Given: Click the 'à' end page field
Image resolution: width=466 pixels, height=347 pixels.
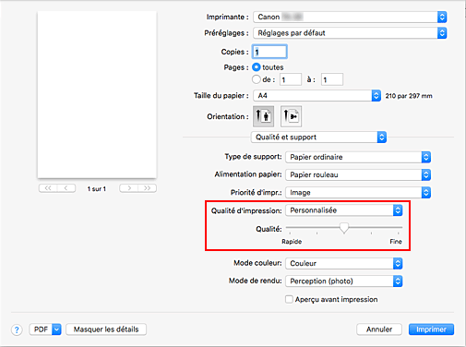Looking at the screenshot, I should pyautogui.click(x=332, y=79).
